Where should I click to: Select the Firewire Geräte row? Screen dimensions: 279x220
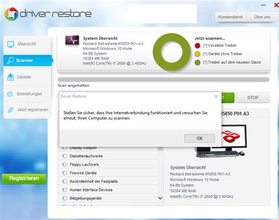point(108,173)
